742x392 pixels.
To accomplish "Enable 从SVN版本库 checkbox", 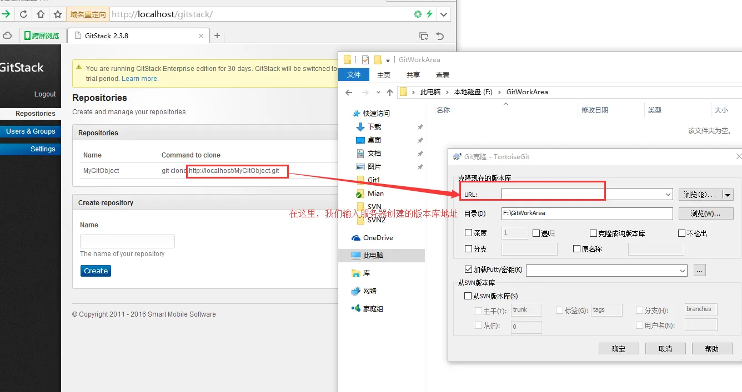I will tap(468, 296).
